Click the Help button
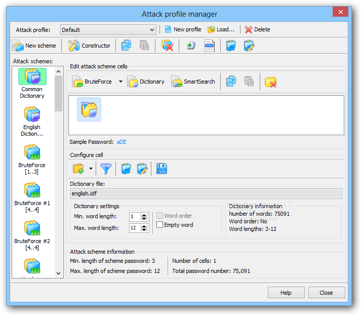This screenshot has width=362, height=316. [x=286, y=293]
